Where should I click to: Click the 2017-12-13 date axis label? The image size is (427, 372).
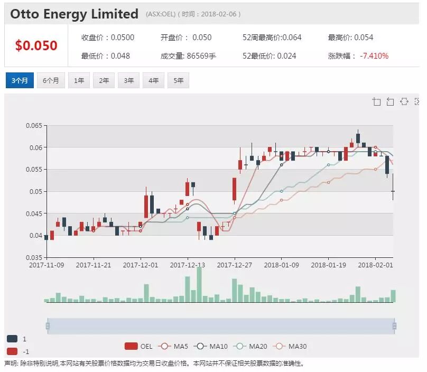tap(188, 265)
